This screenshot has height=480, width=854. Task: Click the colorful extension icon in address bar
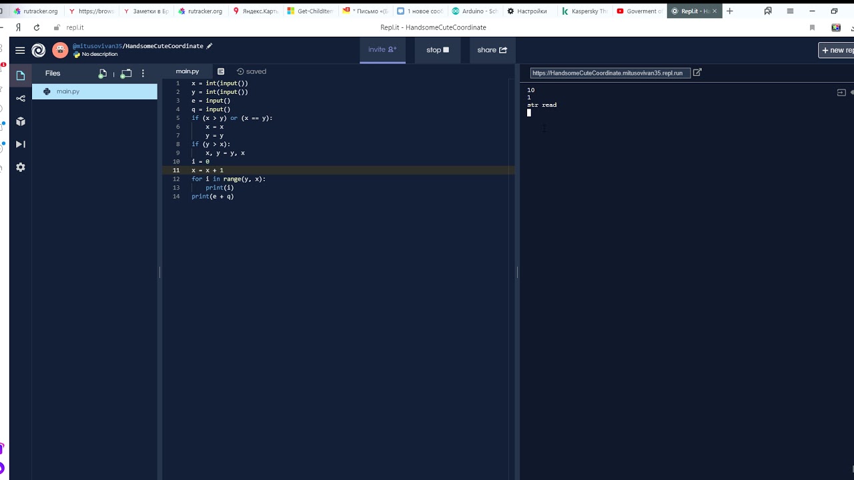pyautogui.click(x=836, y=27)
